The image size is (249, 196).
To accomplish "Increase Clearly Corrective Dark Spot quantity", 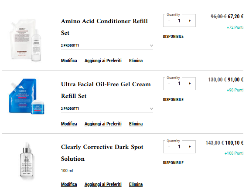I will pos(190,147).
